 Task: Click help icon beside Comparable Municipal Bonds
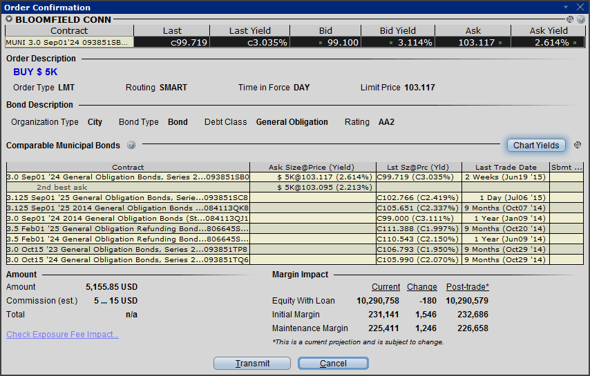pyautogui.click(x=131, y=146)
